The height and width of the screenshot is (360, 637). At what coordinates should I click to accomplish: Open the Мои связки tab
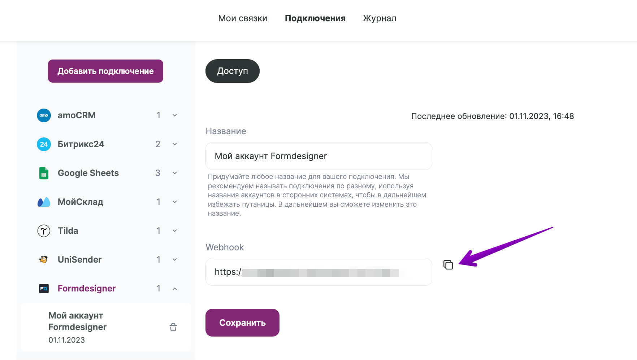point(243,18)
